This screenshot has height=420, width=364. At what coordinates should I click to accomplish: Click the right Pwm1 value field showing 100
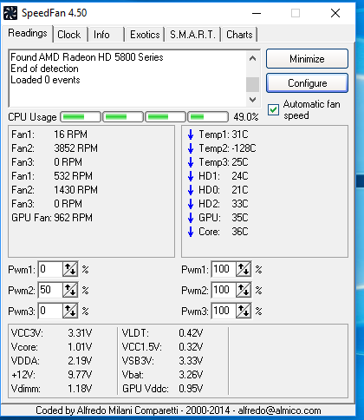point(224,269)
